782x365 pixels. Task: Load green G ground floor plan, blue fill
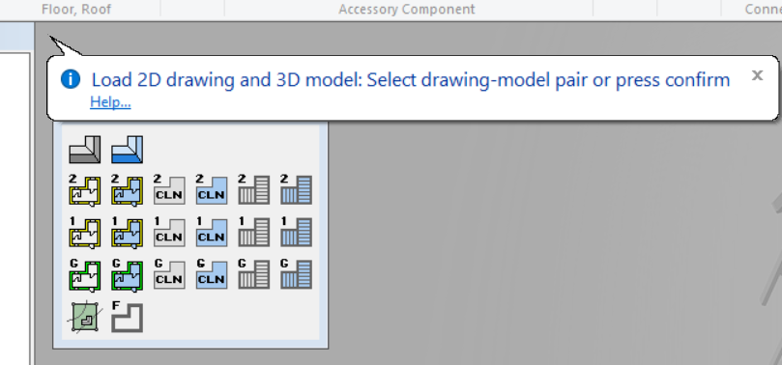(x=128, y=274)
